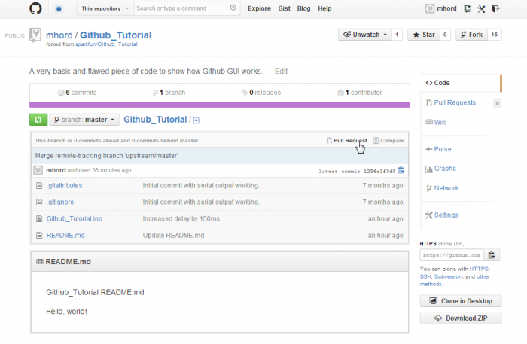View the 6 commits list
Screen dimensions: 527x344
click(x=78, y=93)
